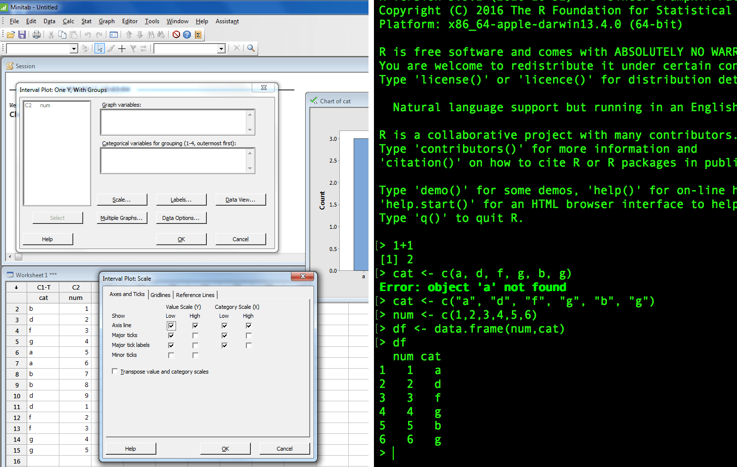The image size is (737, 467).
Task: Open the Stat menu
Action: pos(86,21)
